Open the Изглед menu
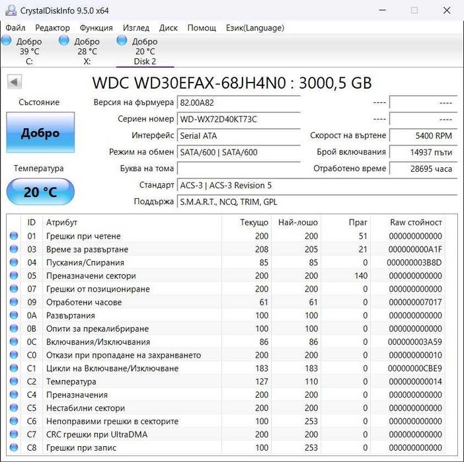 click(135, 28)
